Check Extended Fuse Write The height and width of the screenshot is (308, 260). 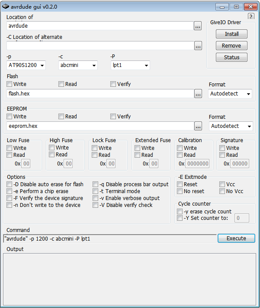pyautogui.click(x=138, y=148)
